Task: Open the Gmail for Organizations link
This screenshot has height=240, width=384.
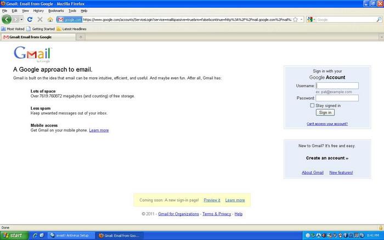Action: point(178,214)
